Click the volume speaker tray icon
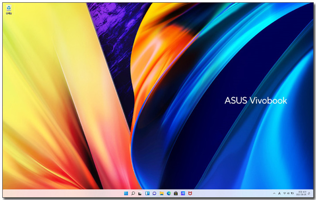316x200 pixels. tap(288, 193)
